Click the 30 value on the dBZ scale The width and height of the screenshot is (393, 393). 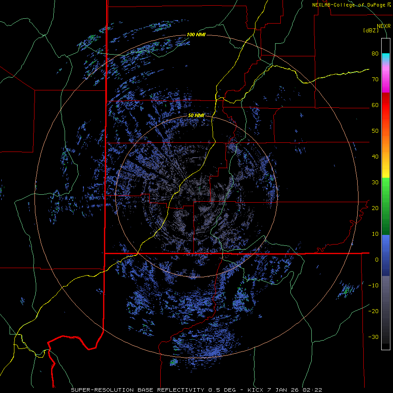[x=375, y=183]
